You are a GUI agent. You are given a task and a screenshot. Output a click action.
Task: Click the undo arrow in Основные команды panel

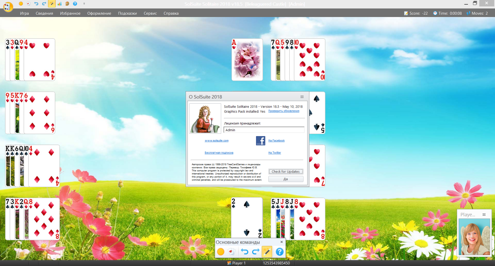pos(244,252)
